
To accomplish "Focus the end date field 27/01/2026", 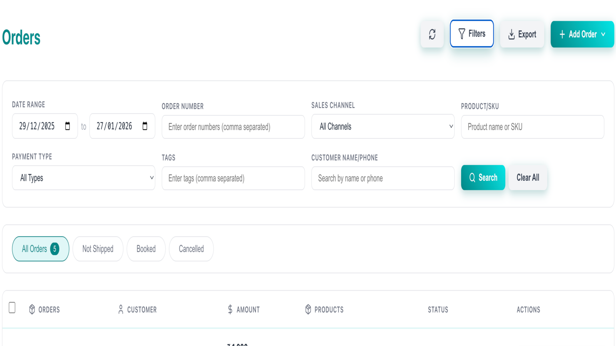I will click(x=122, y=126).
